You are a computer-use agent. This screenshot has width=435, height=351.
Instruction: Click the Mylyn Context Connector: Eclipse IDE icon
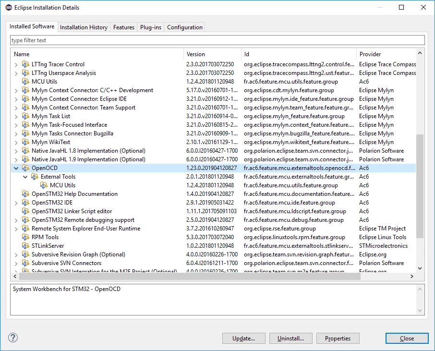click(x=25, y=99)
